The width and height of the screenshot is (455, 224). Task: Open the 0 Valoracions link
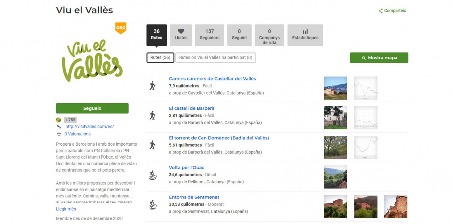[77, 134]
